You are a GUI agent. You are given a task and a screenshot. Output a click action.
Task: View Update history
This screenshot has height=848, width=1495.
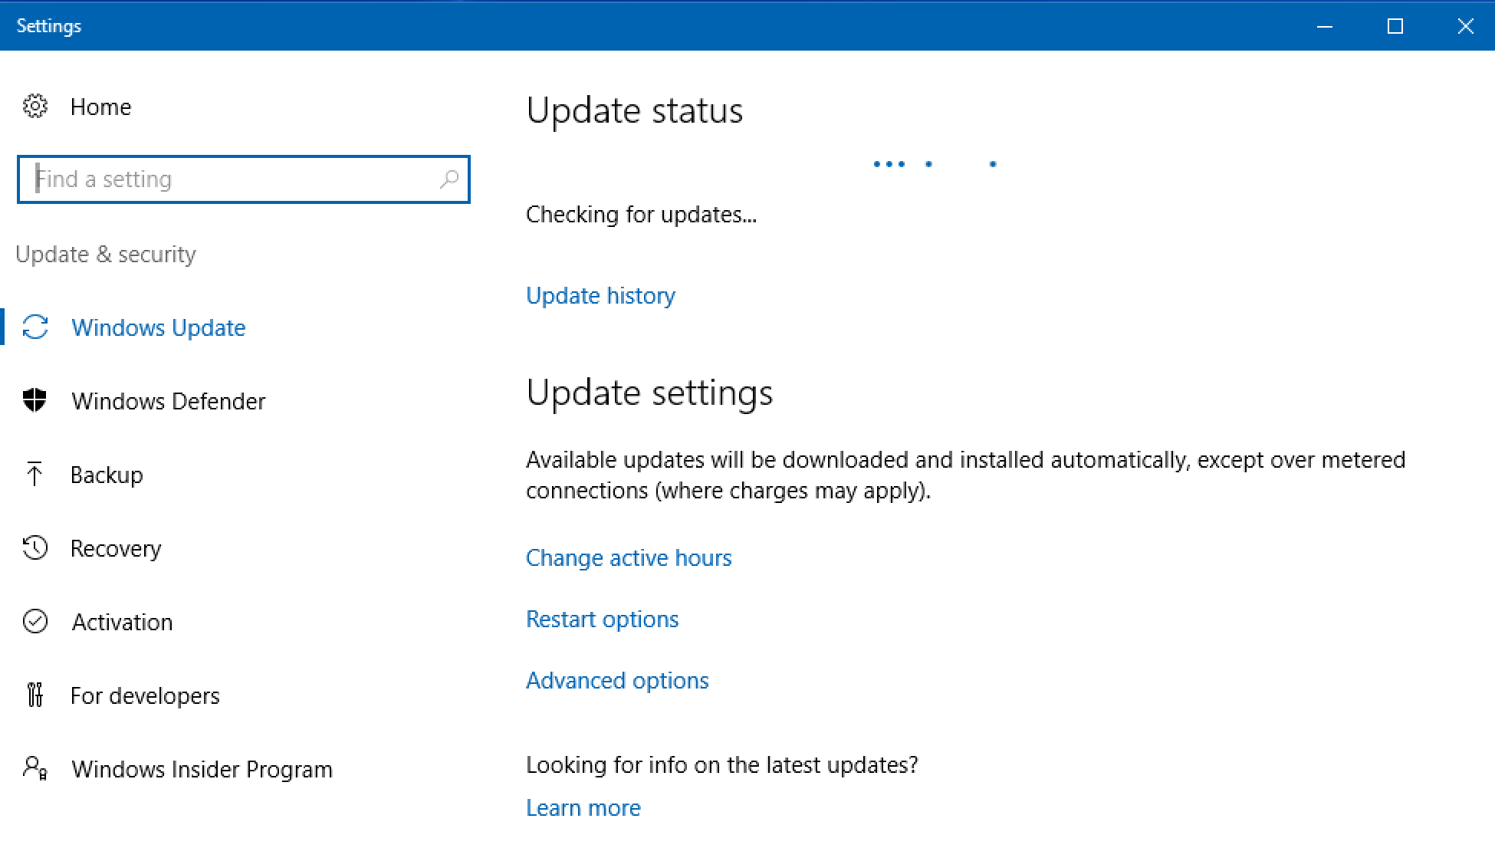(600, 296)
